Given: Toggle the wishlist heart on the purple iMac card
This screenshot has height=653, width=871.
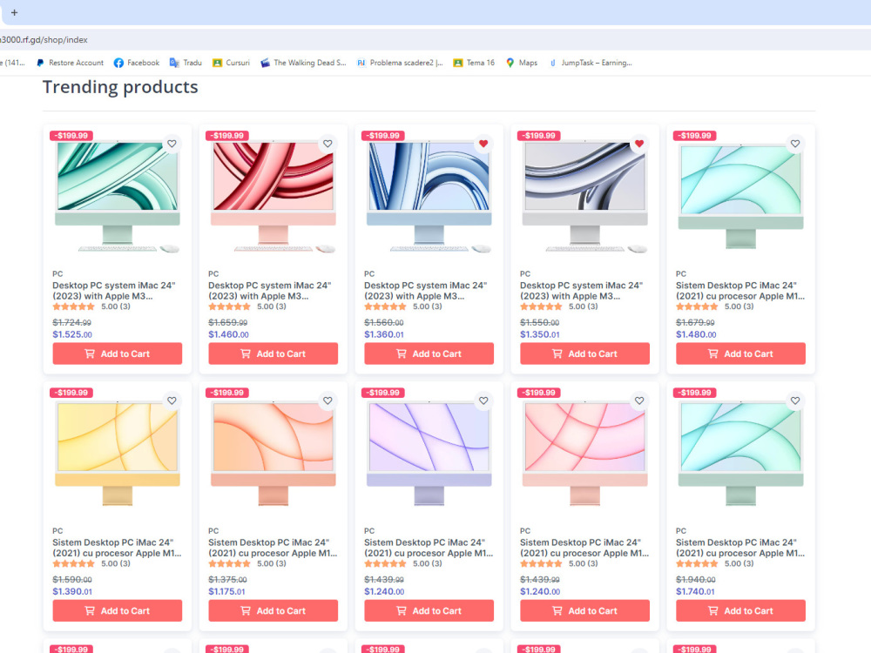Looking at the screenshot, I should point(483,401).
